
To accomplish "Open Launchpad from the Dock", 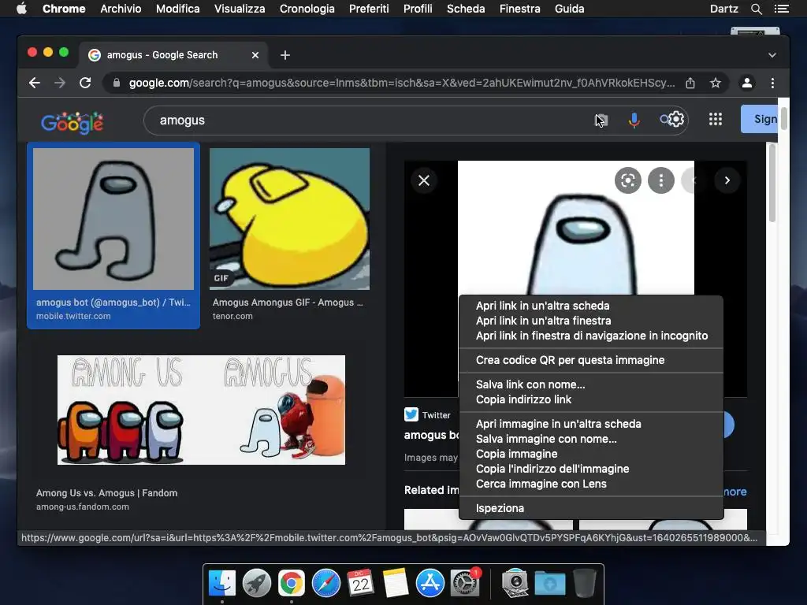I will pos(257,584).
